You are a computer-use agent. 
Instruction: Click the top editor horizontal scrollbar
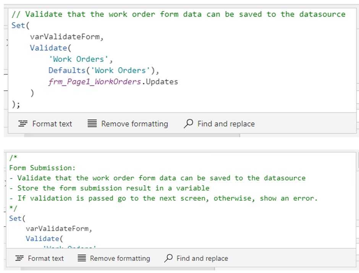[x=132, y=135]
